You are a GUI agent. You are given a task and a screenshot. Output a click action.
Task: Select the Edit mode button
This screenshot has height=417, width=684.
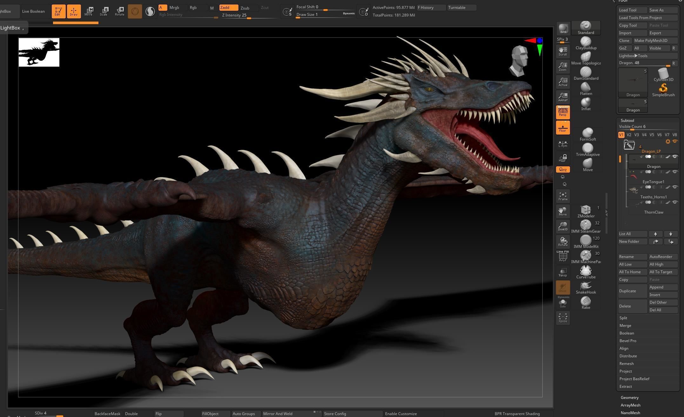58,11
